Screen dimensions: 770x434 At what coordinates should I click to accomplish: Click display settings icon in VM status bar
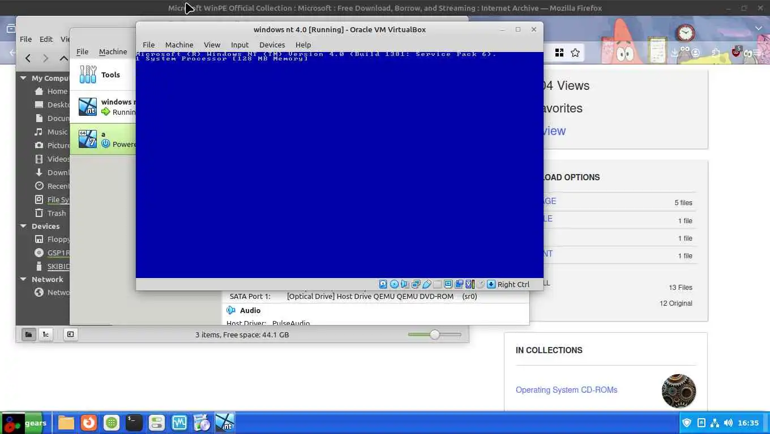tap(448, 284)
